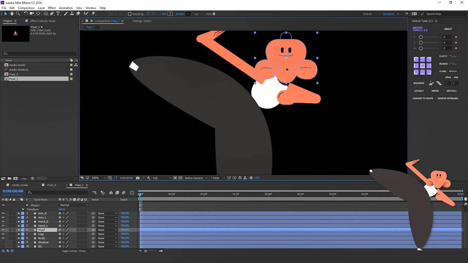Switch to the Pose_0 timeline tab
This screenshot has height=263, width=468.
(x=52, y=185)
